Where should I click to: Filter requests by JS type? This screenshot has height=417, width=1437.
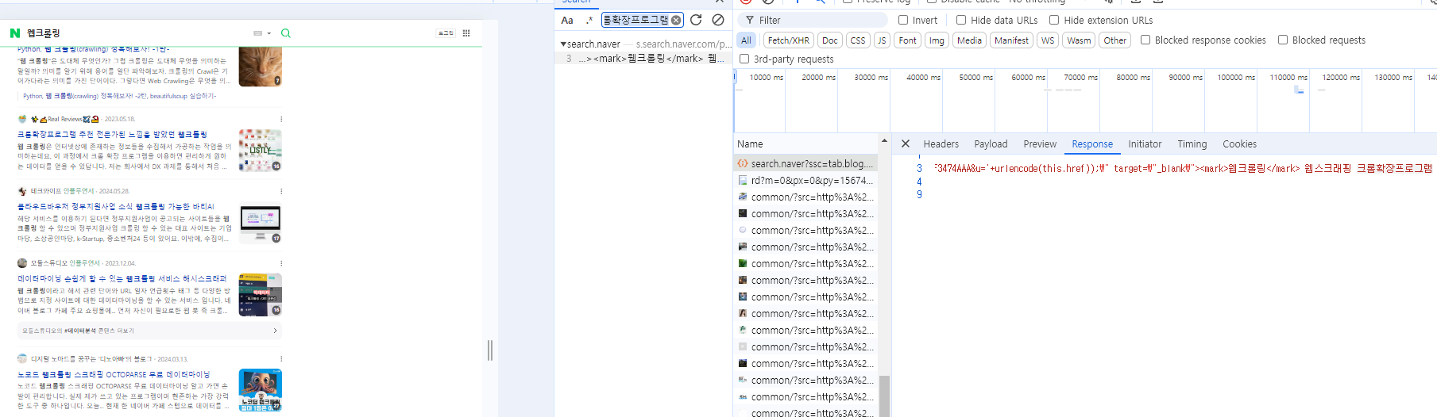pos(882,40)
